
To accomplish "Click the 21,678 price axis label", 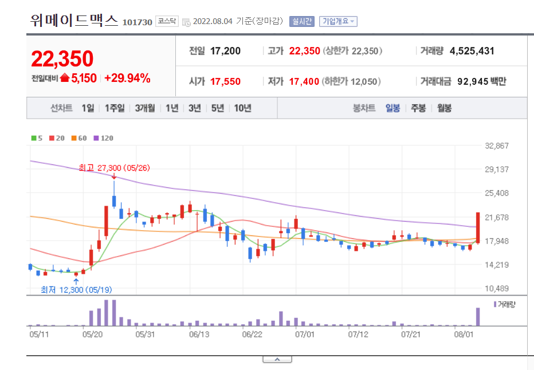I will coord(497,217).
